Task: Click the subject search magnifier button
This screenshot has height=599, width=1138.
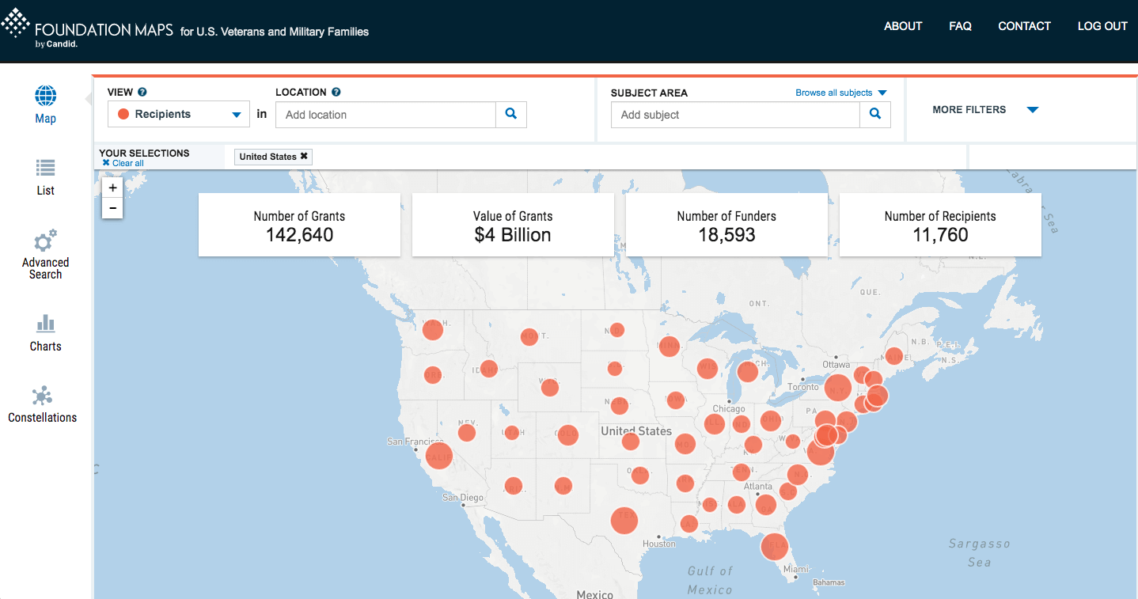Action: pos(875,115)
